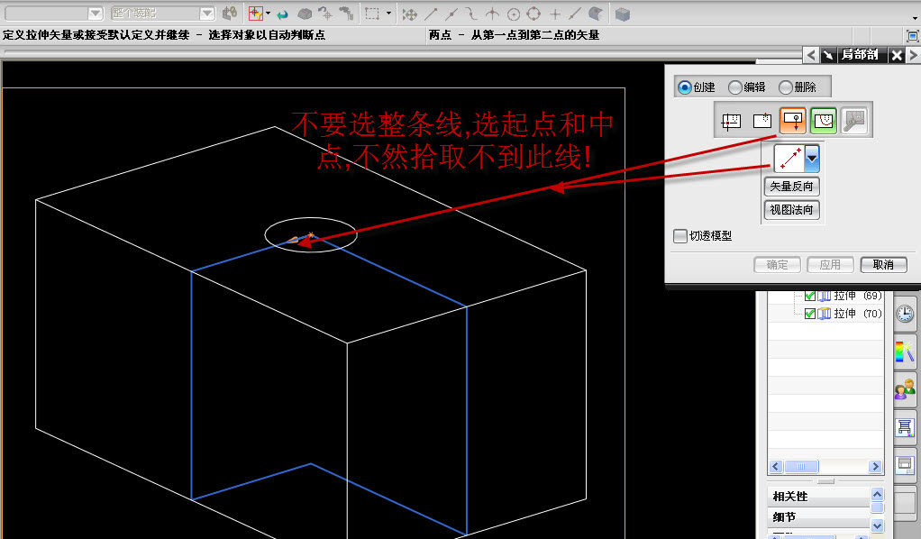Click the selection filter icon with red box
The image size is (921, 539).
pyautogui.click(x=256, y=13)
